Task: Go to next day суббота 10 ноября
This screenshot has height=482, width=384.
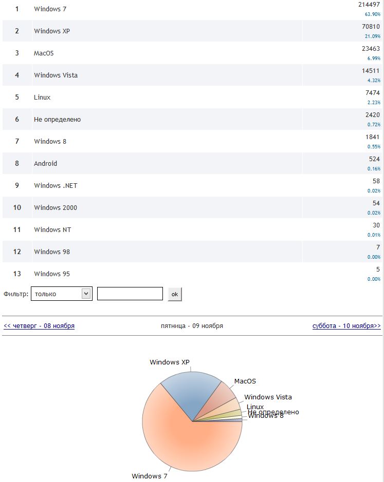Action: click(x=346, y=326)
